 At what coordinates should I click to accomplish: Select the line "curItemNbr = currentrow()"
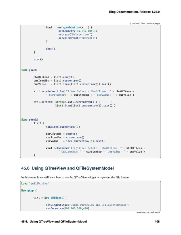[x=65, y=137]
